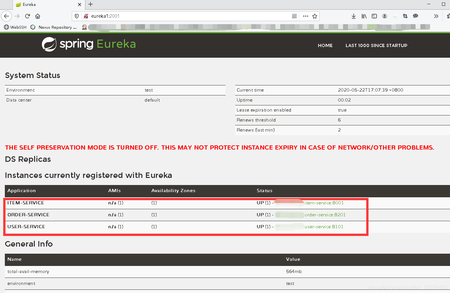The image size is (450, 293).
Task: Click the Name column header in General Info
Action: pos(14,259)
